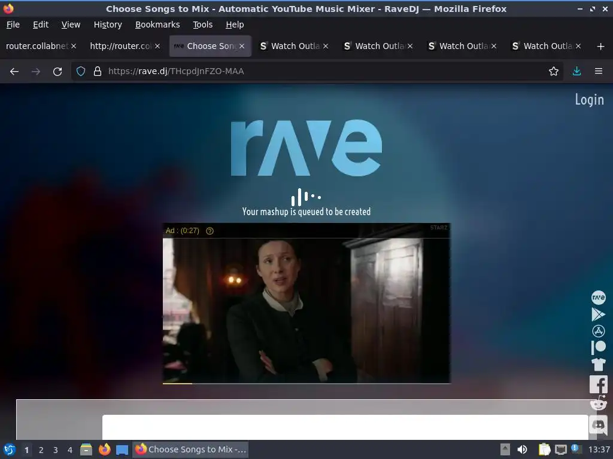Click the 'Your mashup is queued' text

(306, 212)
